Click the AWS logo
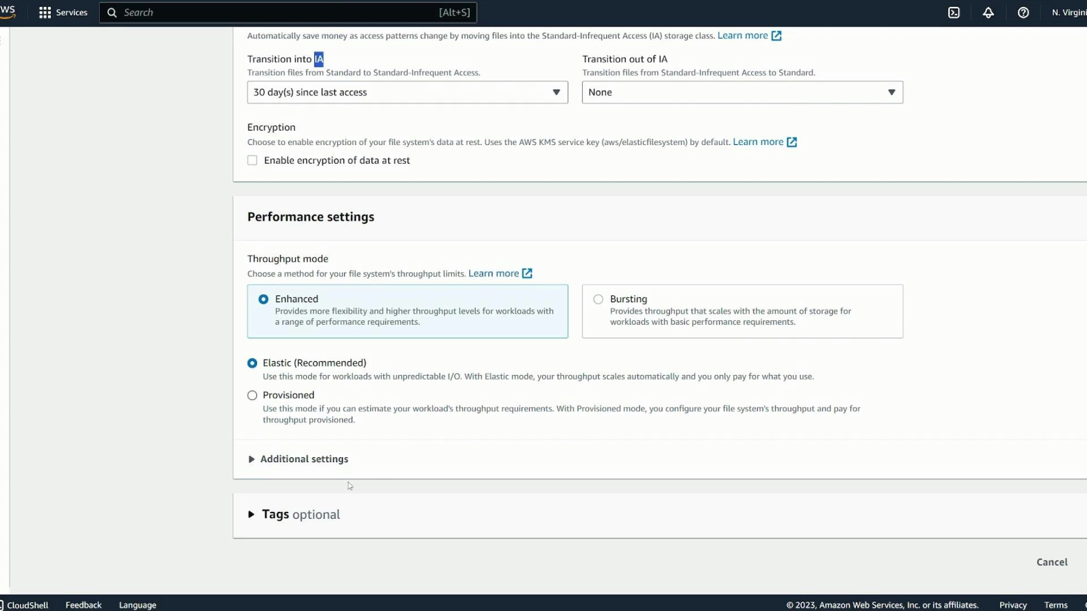Image resolution: width=1087 pixels, height=611 pixels. 8,12
